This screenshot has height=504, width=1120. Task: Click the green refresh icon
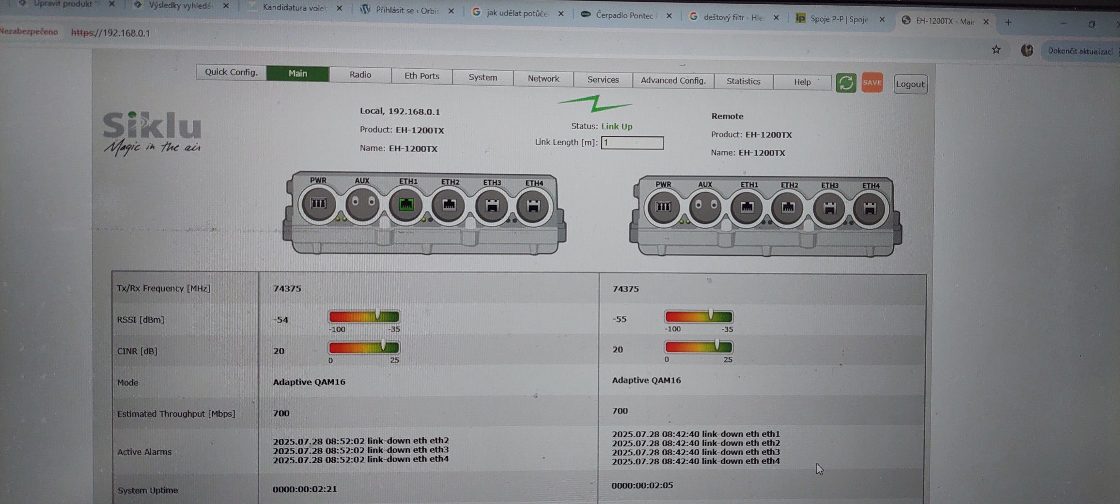coord(846,83)
